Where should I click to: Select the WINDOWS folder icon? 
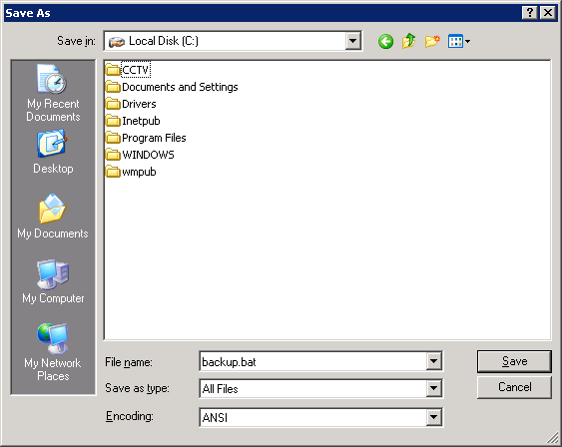113,155
